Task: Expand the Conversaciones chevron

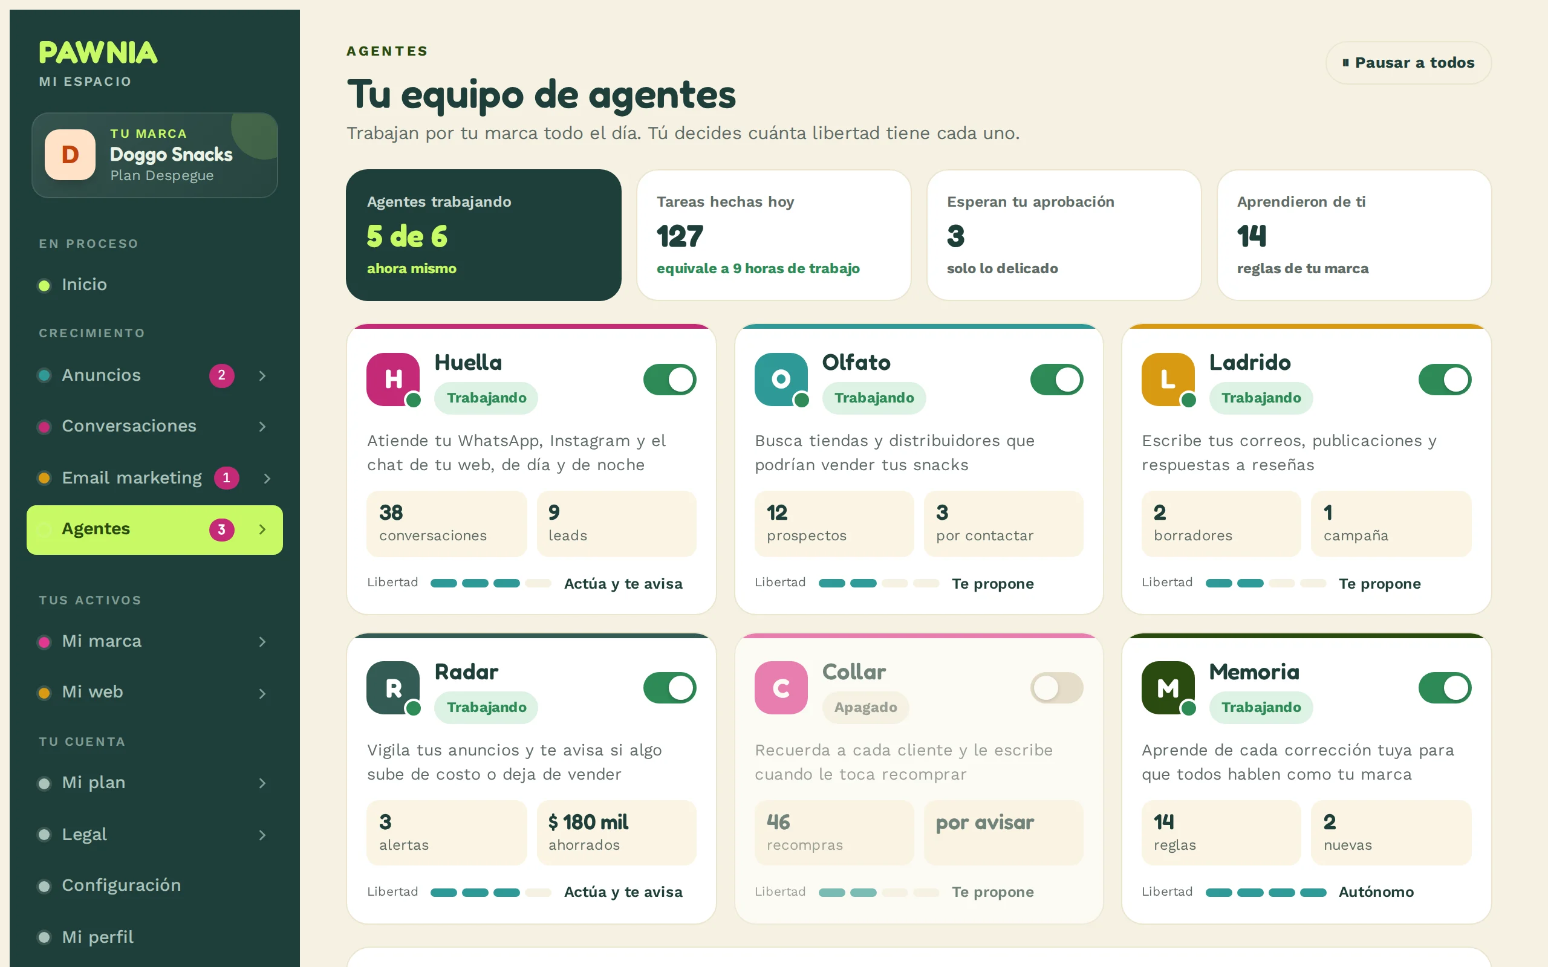Action: click(x=262, y=427)
